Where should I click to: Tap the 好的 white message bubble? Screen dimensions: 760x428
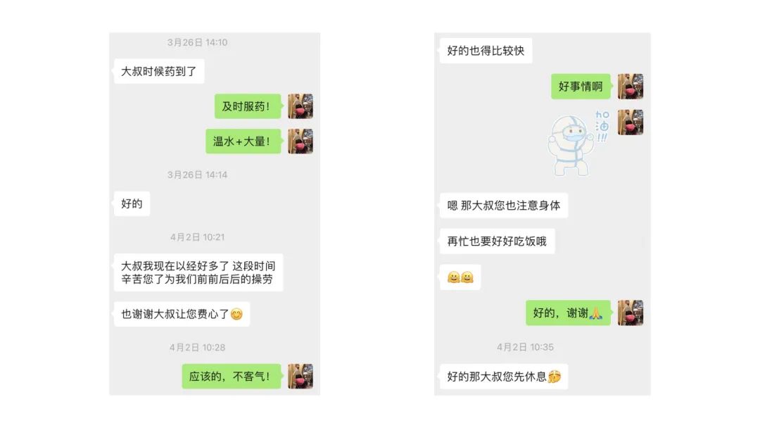[132, 203]
